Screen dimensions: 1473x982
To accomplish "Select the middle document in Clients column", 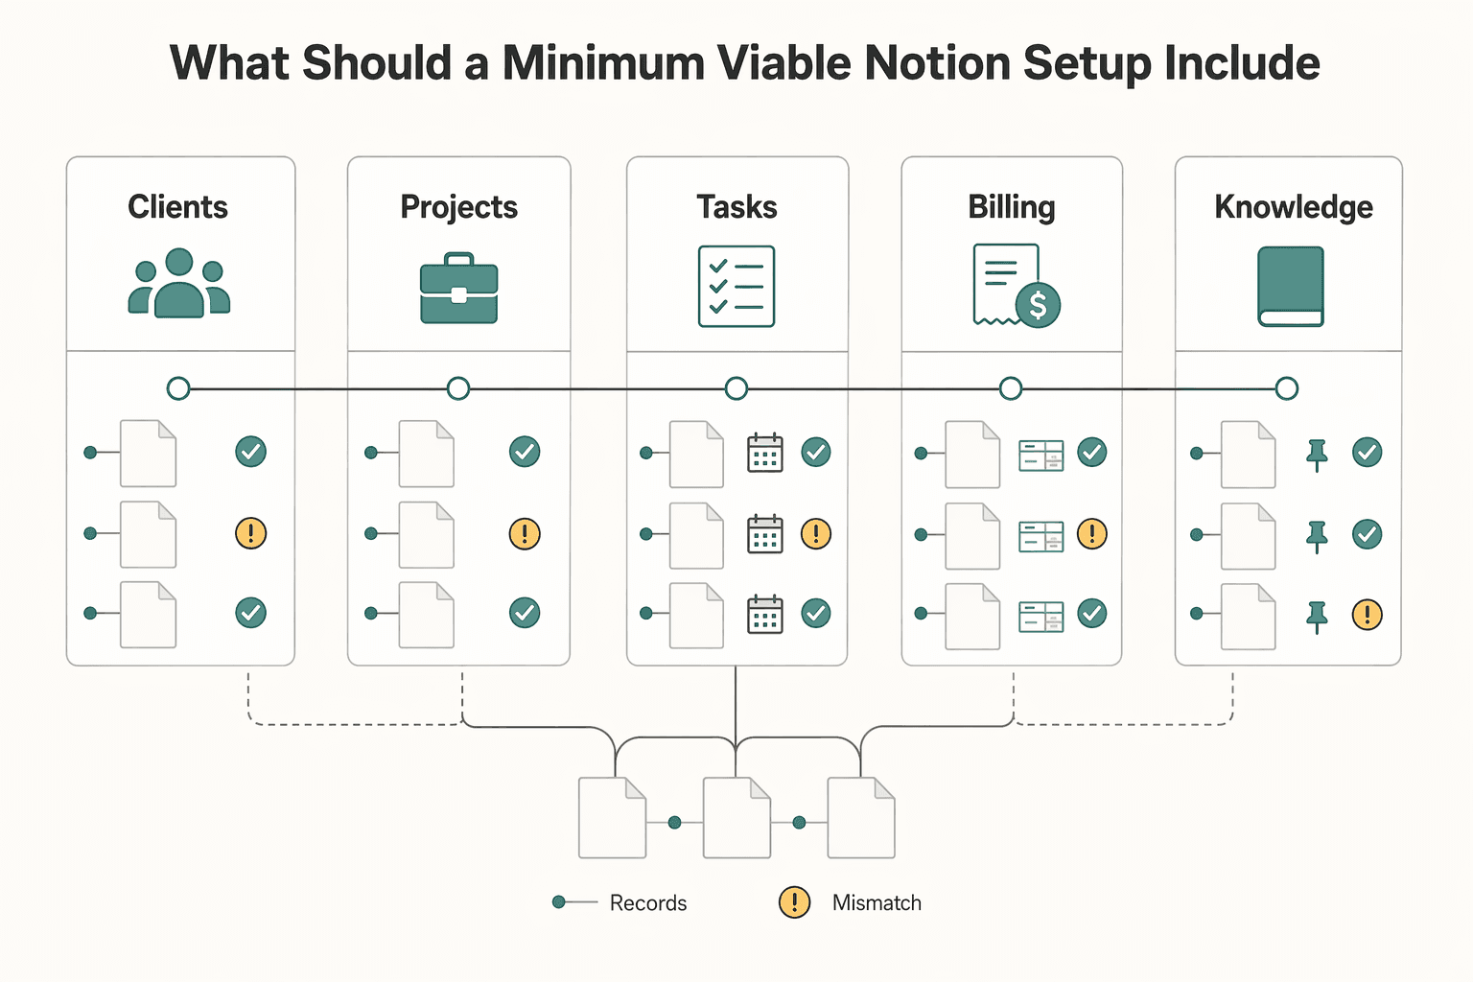I will tap(148, 534).
